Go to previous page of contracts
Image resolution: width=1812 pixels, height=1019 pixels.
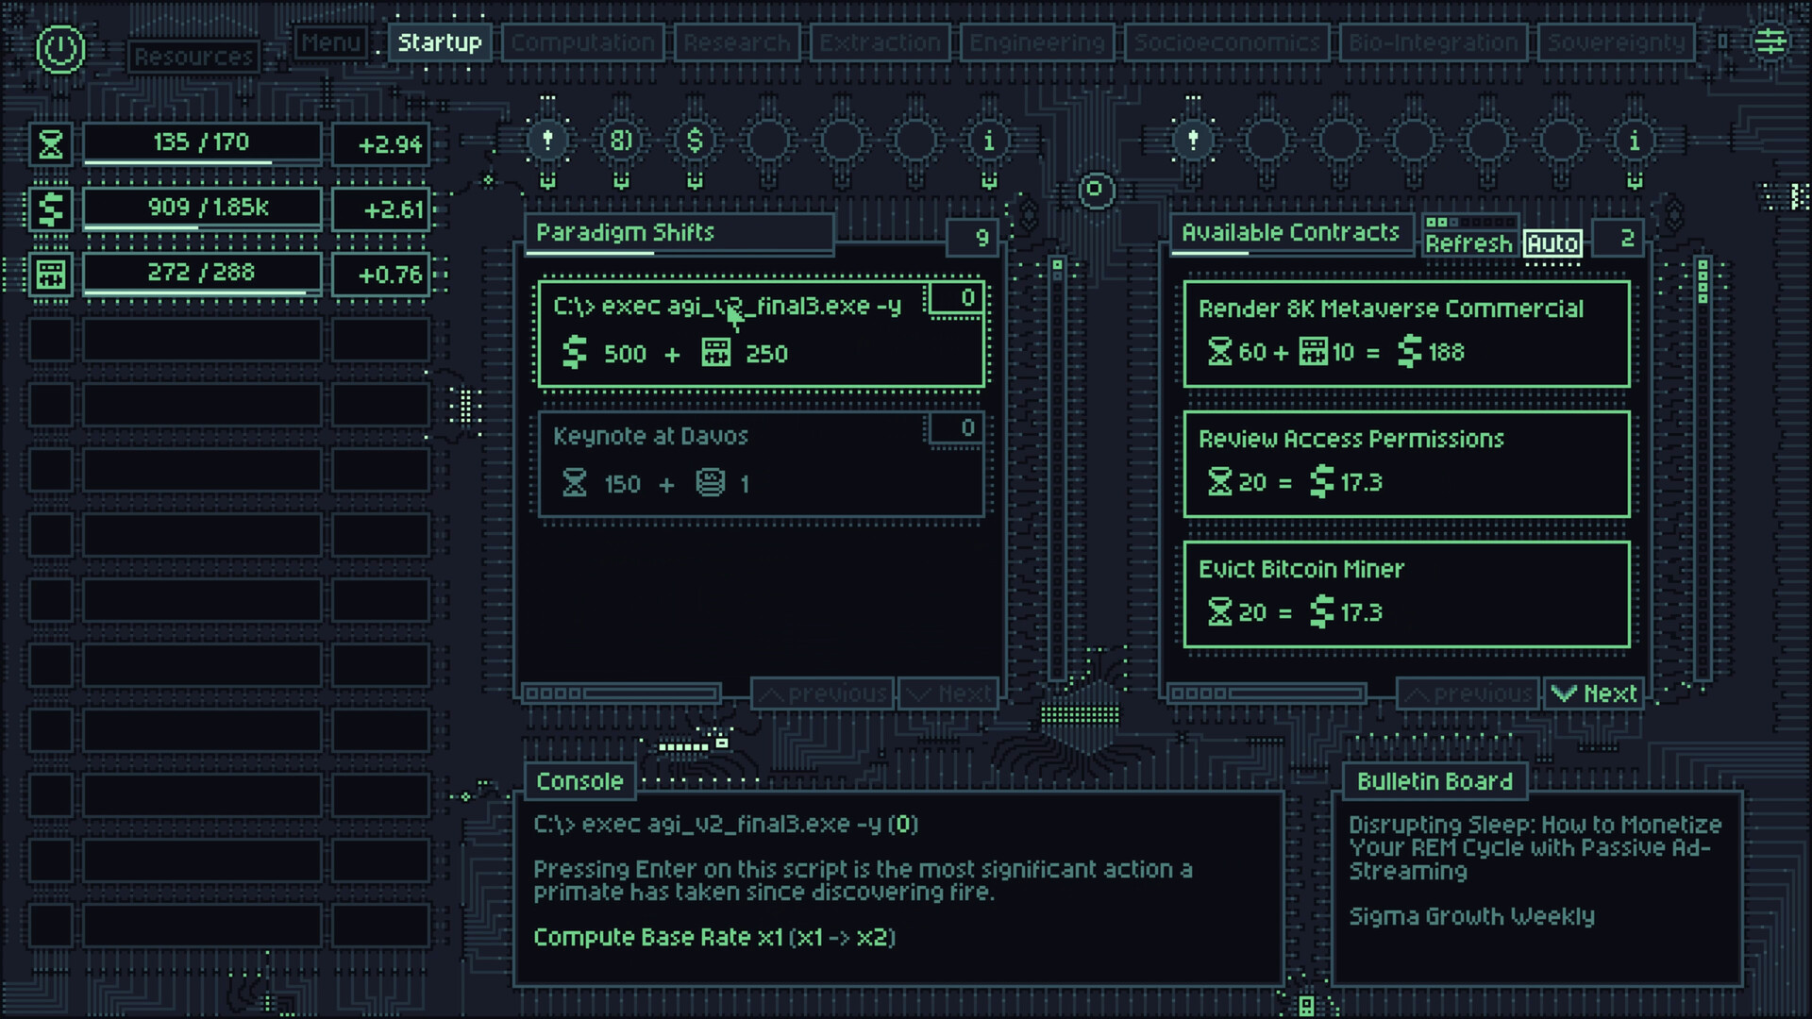[x=1468, y=693]
